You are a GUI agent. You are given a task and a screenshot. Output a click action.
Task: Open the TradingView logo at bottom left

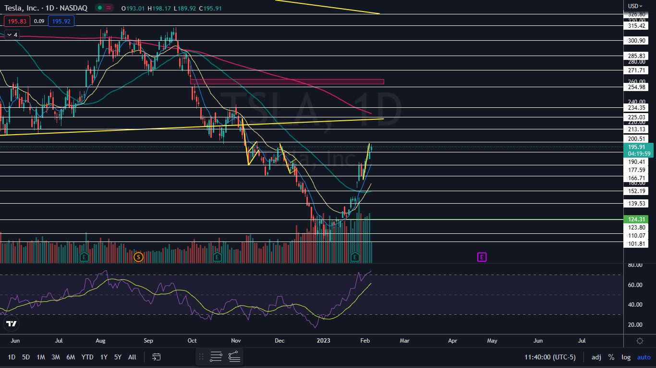(x=11, y=324)
